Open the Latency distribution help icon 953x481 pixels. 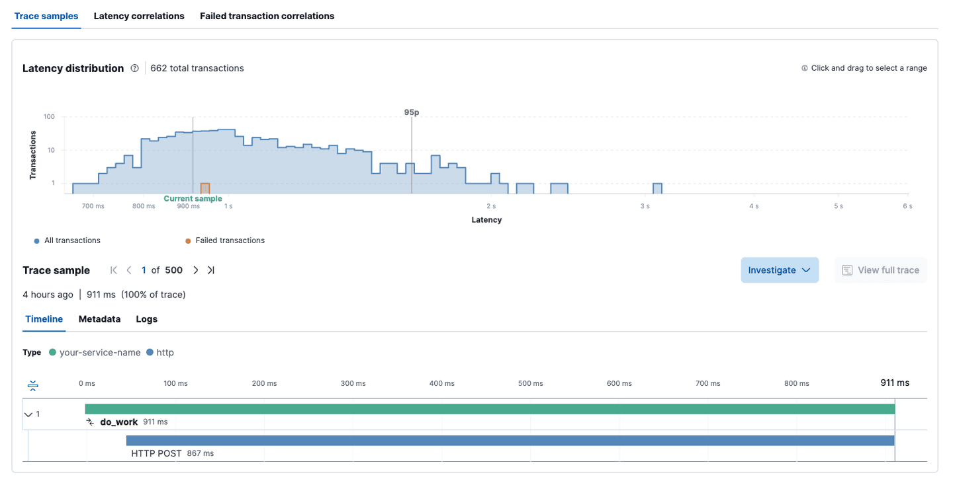click(x=134, y=67)
